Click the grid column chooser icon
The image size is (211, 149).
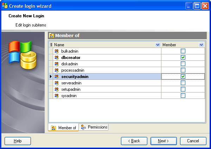[51, 45]
